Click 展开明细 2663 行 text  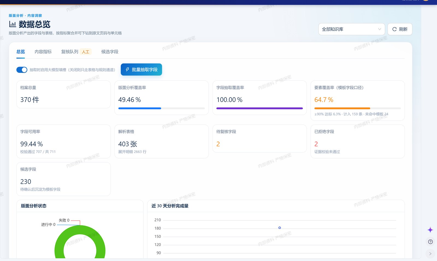(132, 152)
